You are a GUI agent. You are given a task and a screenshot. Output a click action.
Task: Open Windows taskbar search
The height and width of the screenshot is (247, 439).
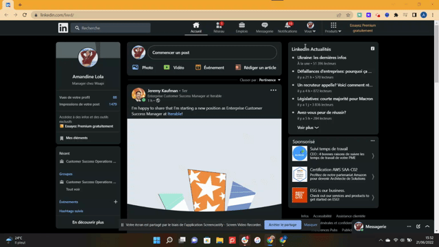pyautogui.click(x=169, y=240)
